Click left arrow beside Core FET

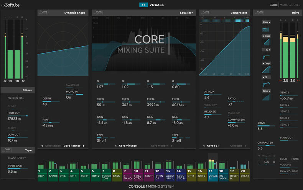(x=204, y=146)
